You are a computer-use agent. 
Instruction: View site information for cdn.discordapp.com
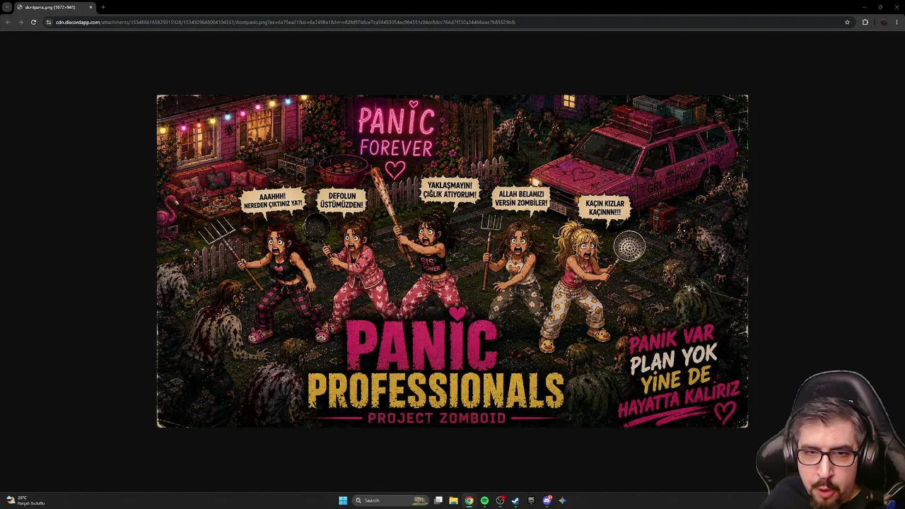click(x=49, y=22)
